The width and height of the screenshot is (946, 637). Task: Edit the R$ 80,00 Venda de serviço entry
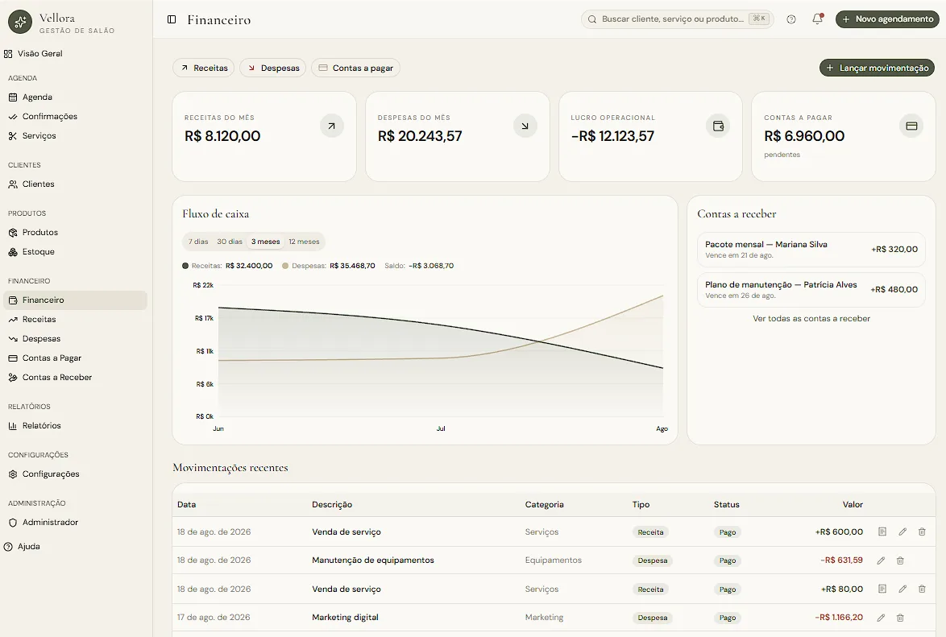[x=902, y=589]
